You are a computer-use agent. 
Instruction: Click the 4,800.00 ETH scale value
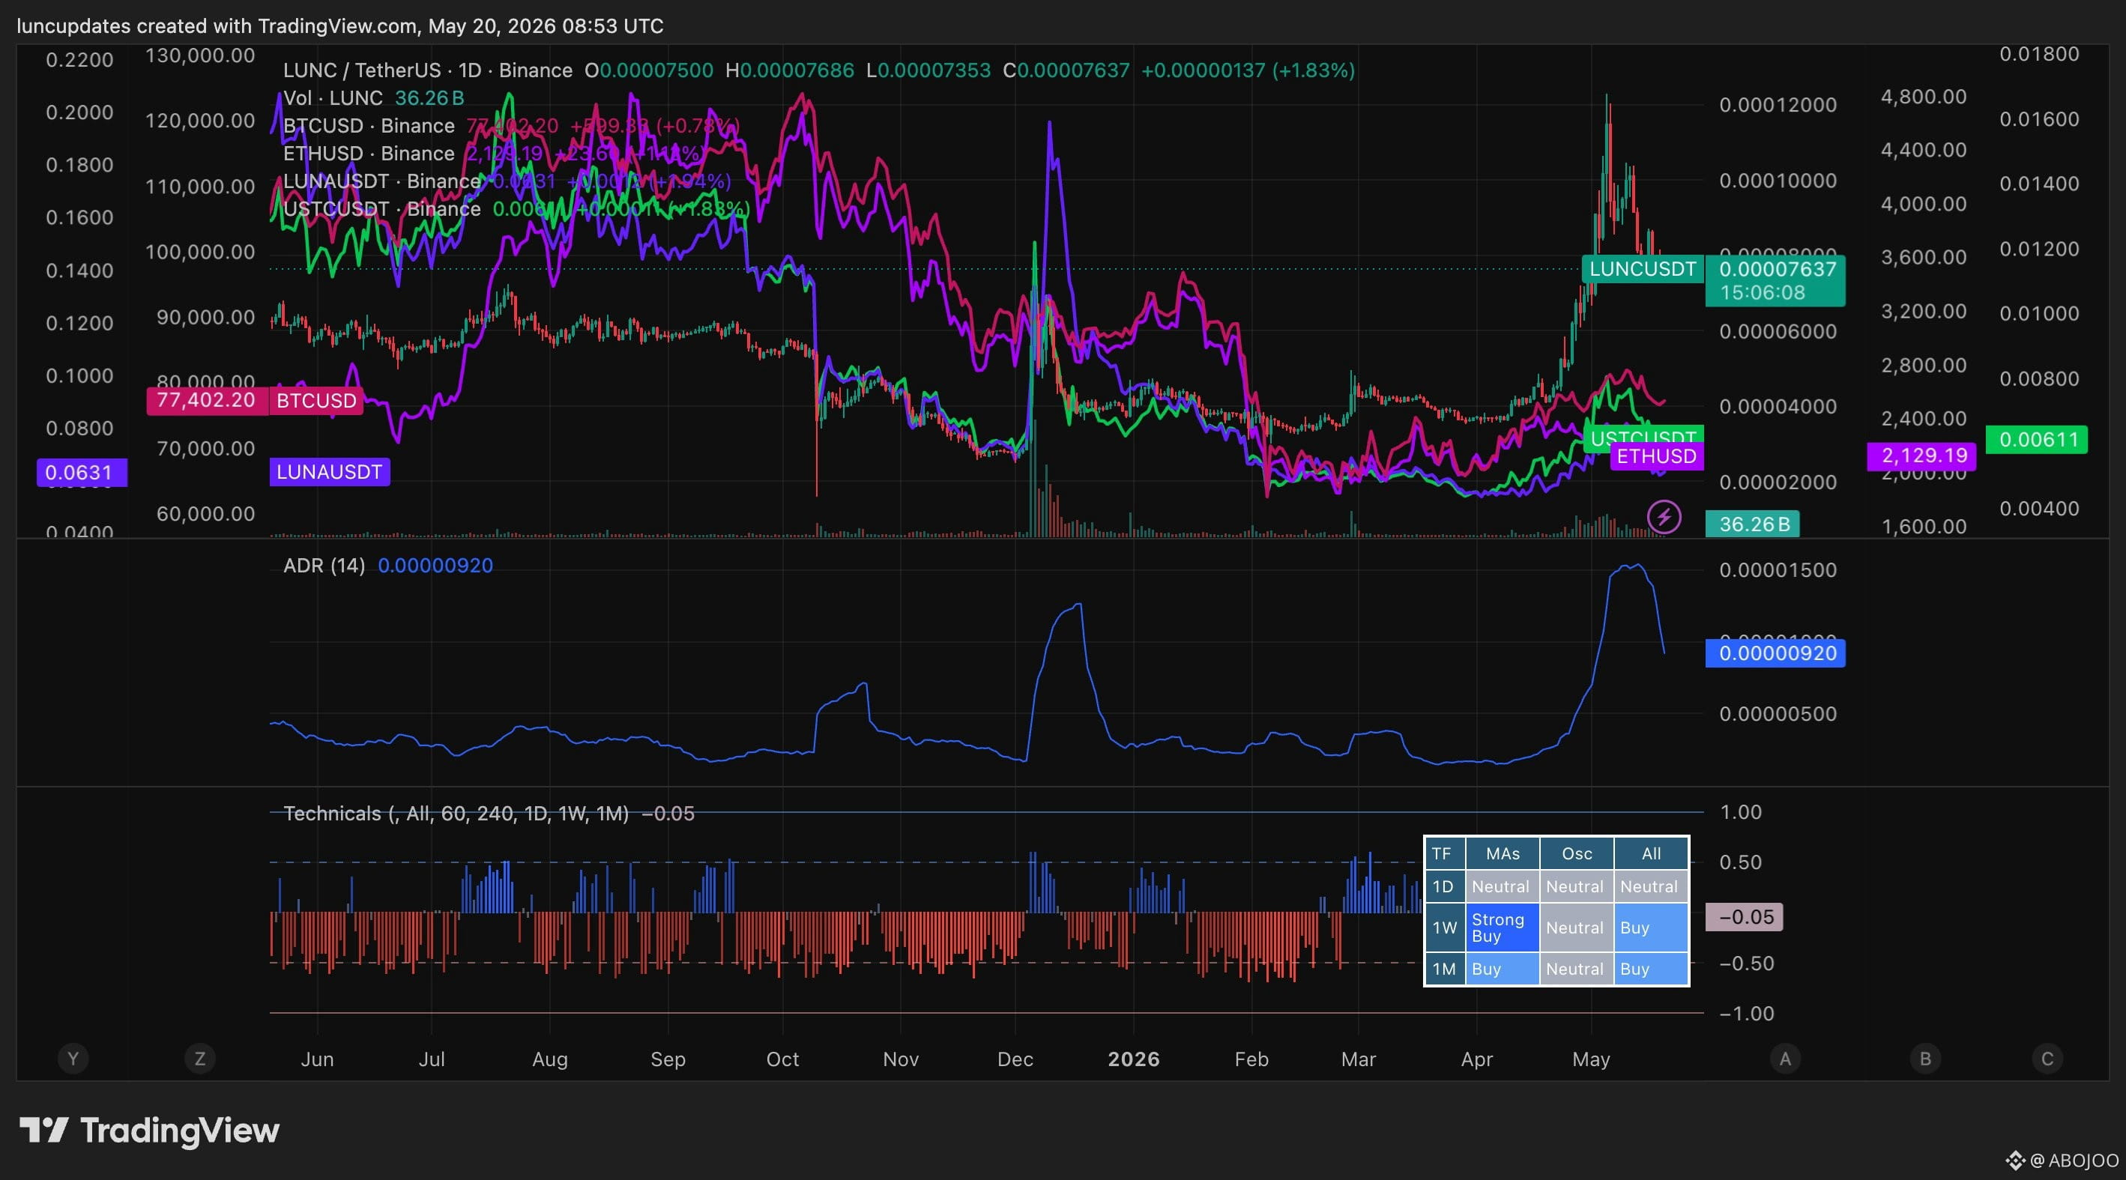click(1924, 97)
